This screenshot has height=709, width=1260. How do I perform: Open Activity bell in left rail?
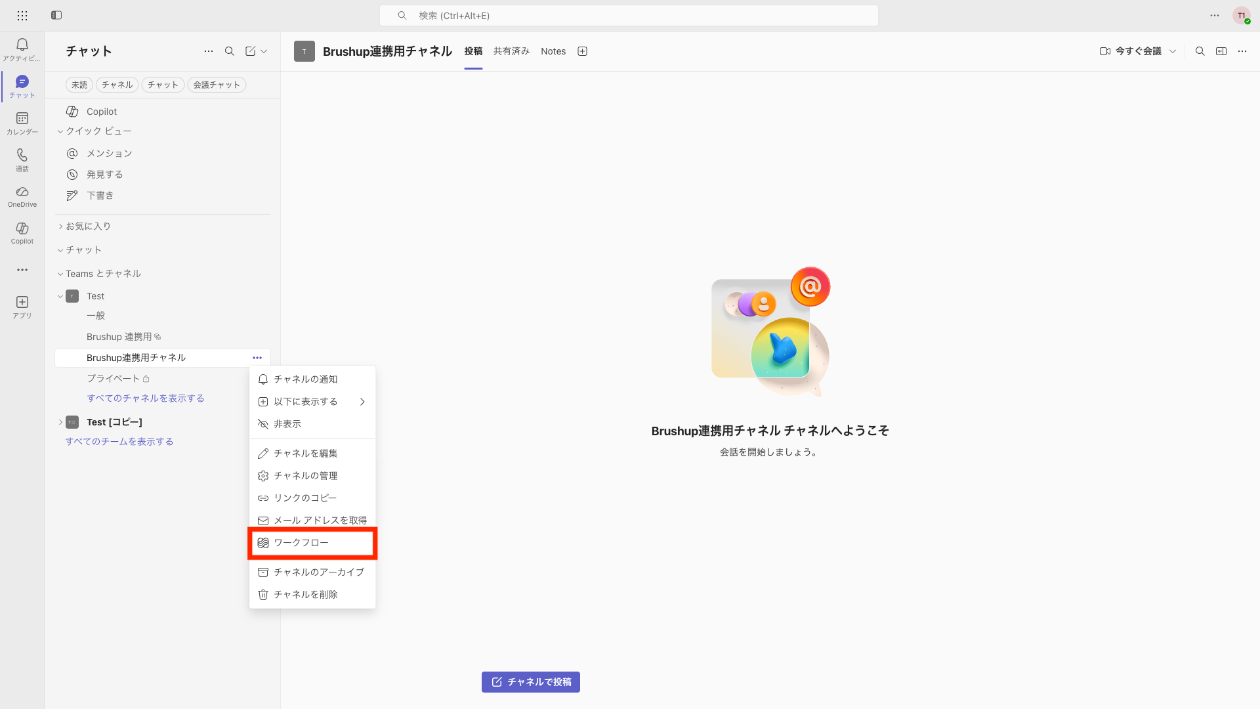click(22, 49)
